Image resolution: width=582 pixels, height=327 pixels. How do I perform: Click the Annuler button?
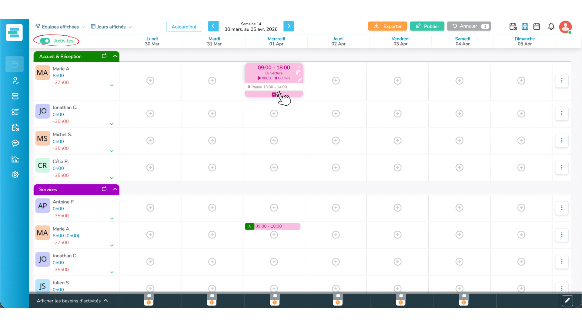click(x=469, y=26)
